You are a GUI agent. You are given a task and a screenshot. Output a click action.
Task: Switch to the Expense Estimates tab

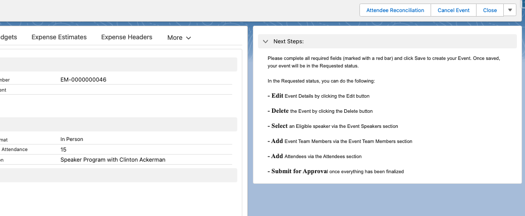coord(59,37)
